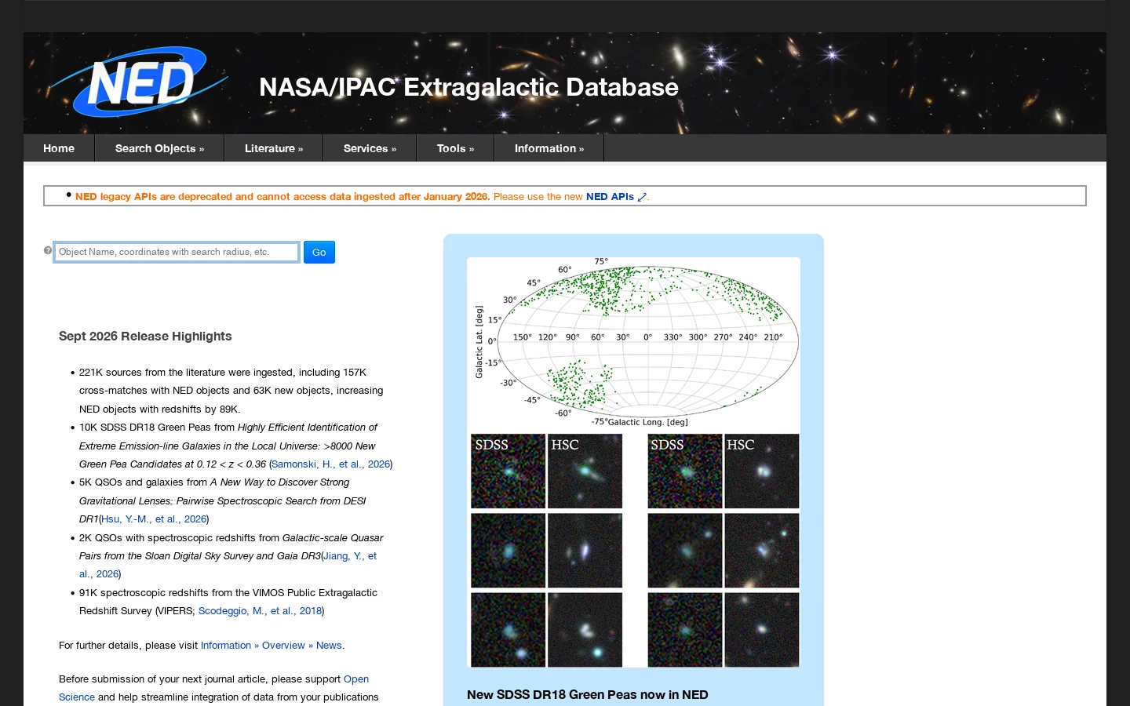The height and width of the screenshot is (706, 1130).
Task: Click the galactic coordinates sky map image
Action: click(x=634, y=343)
